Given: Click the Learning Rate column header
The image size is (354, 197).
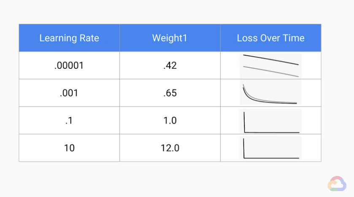Looking at the screenshot, I should coord(69,38).
